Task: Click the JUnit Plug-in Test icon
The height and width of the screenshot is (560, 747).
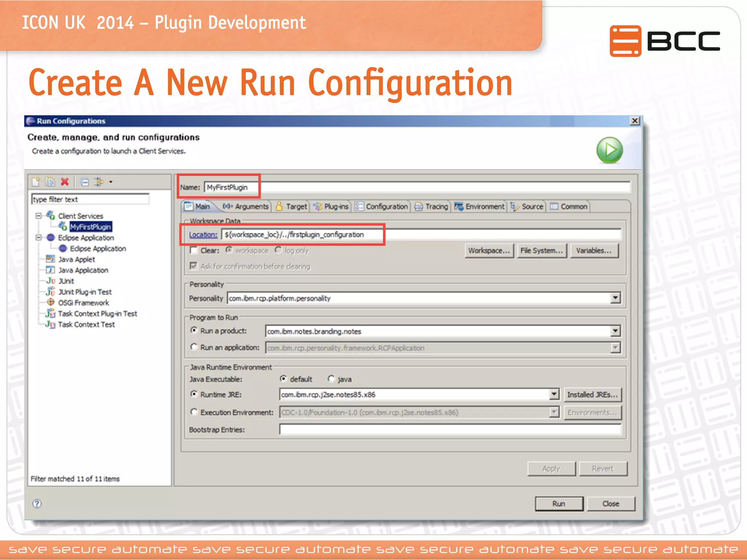Action: 50,292
